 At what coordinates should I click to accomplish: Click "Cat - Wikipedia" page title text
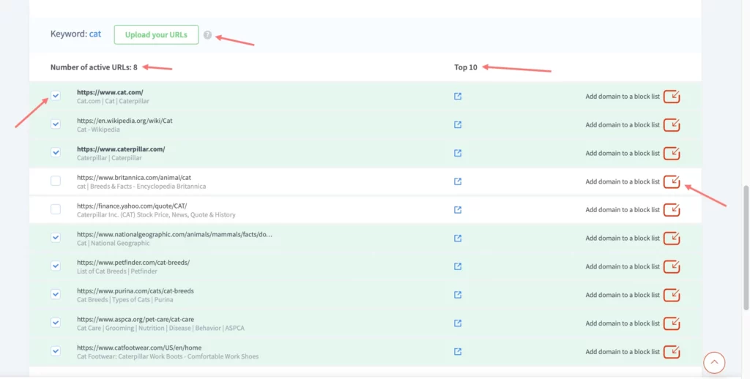click(x=98, y=130)
